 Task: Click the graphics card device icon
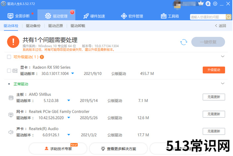pyautogui.click(x=15, y=71)
